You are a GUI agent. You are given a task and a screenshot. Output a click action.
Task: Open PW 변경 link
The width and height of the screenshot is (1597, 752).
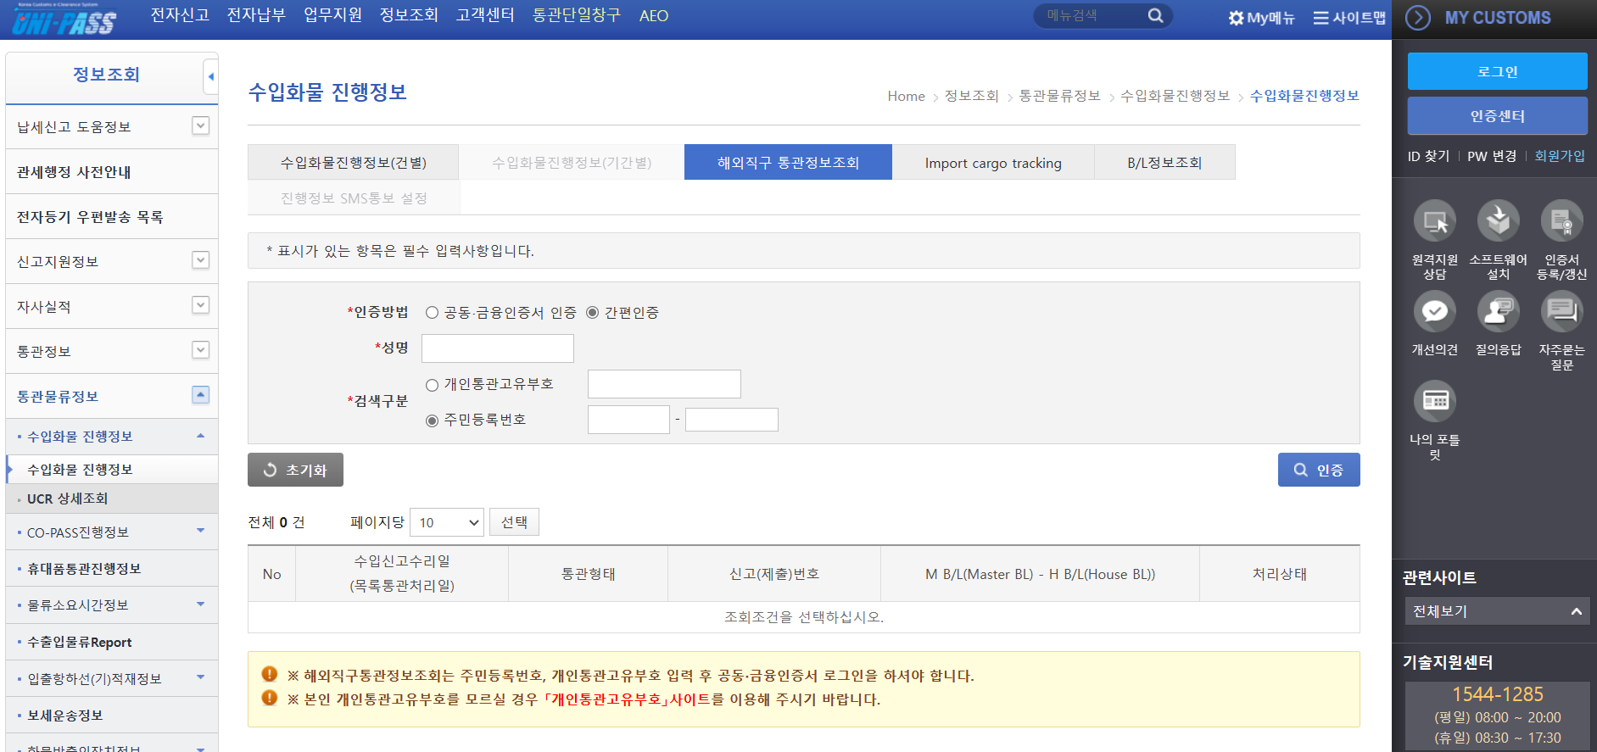point(1492,156)
